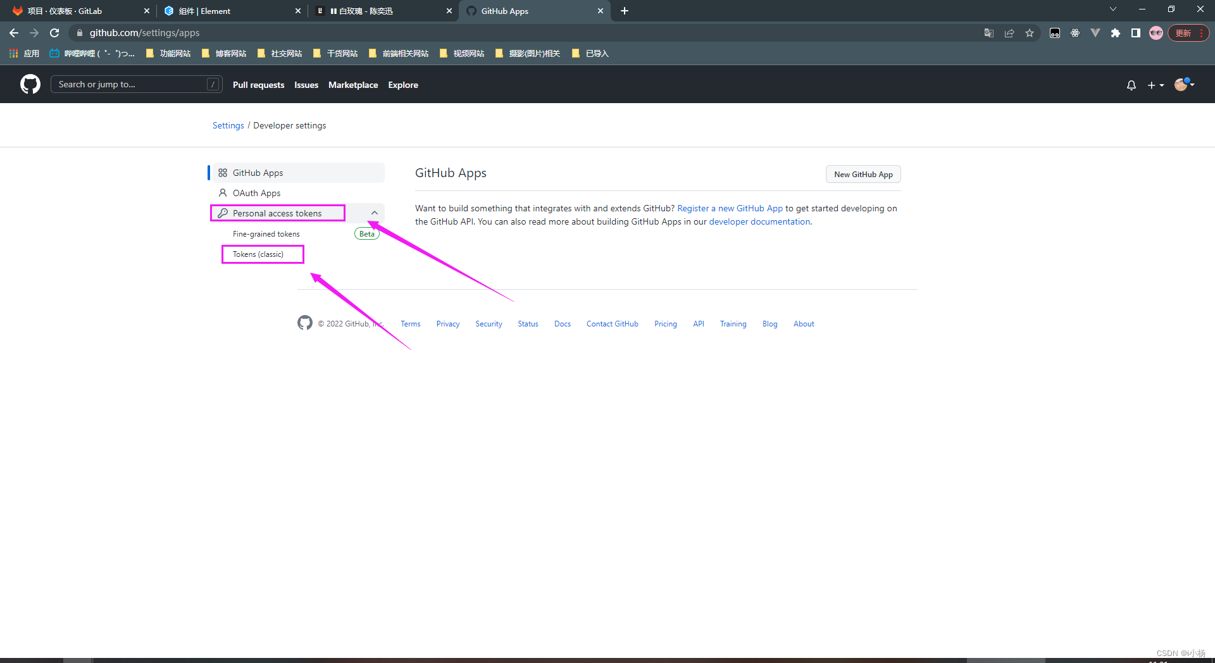
Task: Open the apps bookmark shortcut
Action: [25, 53]
